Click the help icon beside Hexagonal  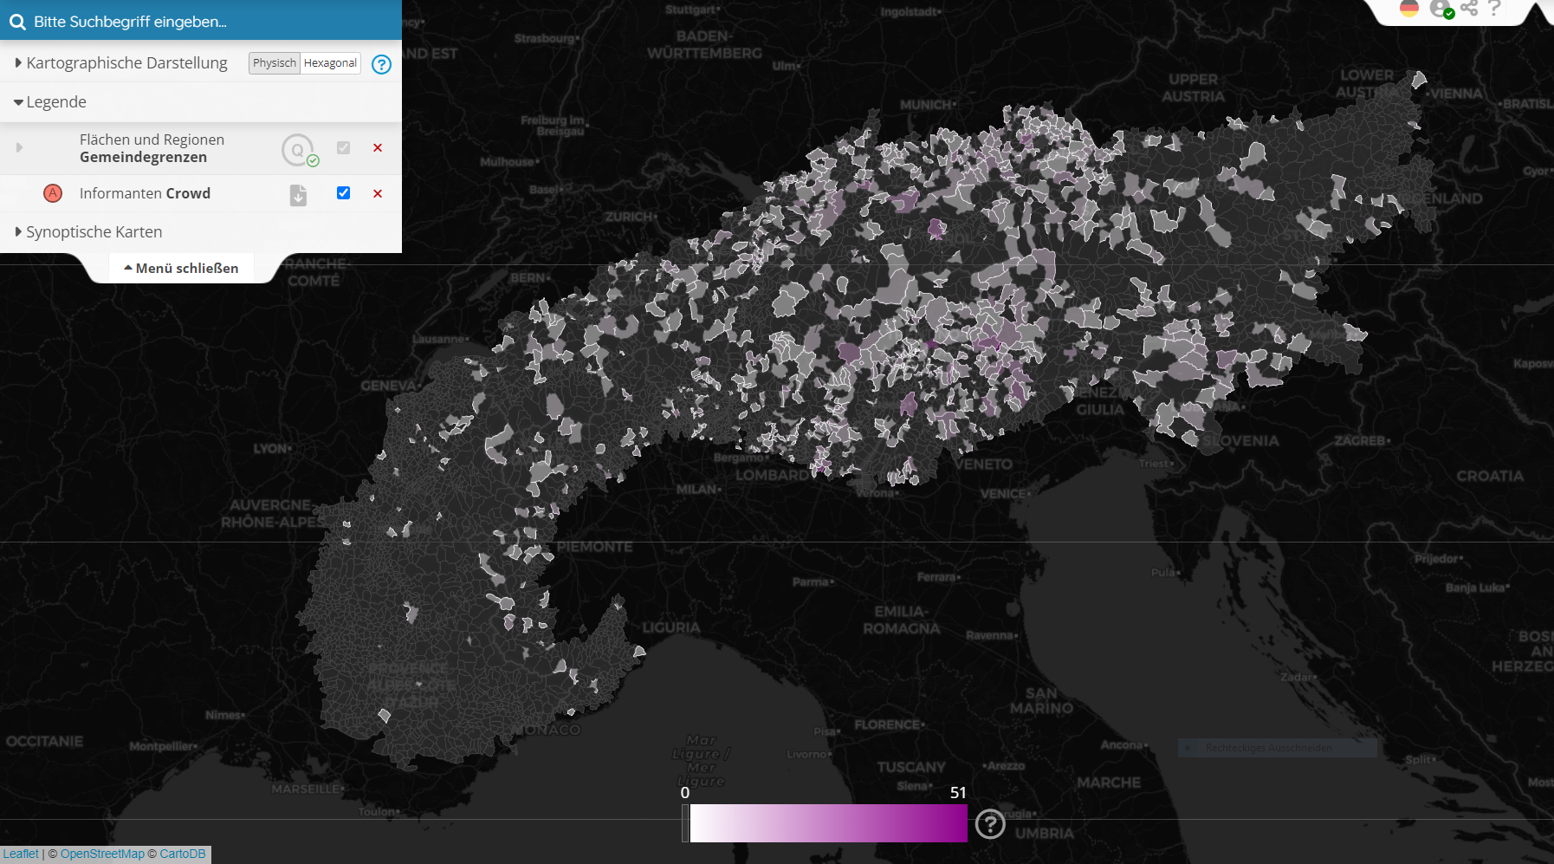[x=381, y=64]
